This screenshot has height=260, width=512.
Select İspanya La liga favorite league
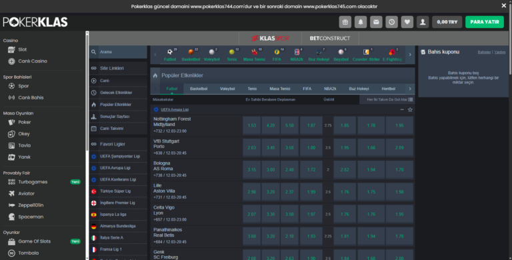tap(118, 215)
